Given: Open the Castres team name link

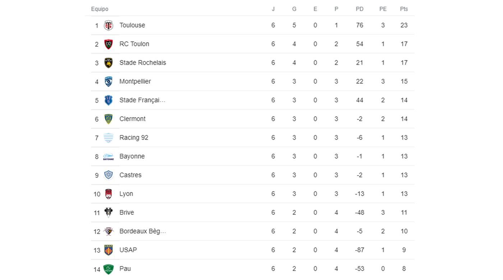Looking at the screenshot, I should point(130,175).
